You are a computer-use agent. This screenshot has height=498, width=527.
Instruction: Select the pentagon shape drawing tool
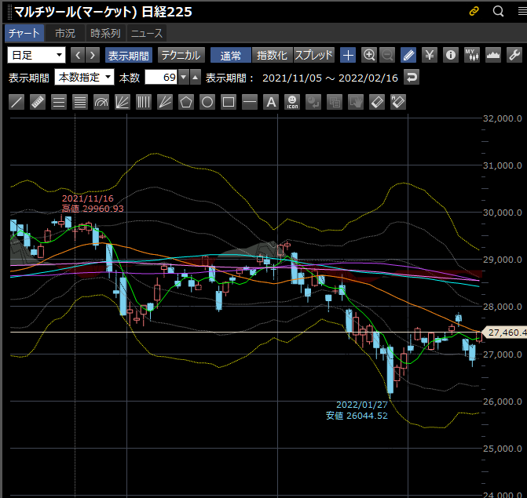(x=186, y=102)
